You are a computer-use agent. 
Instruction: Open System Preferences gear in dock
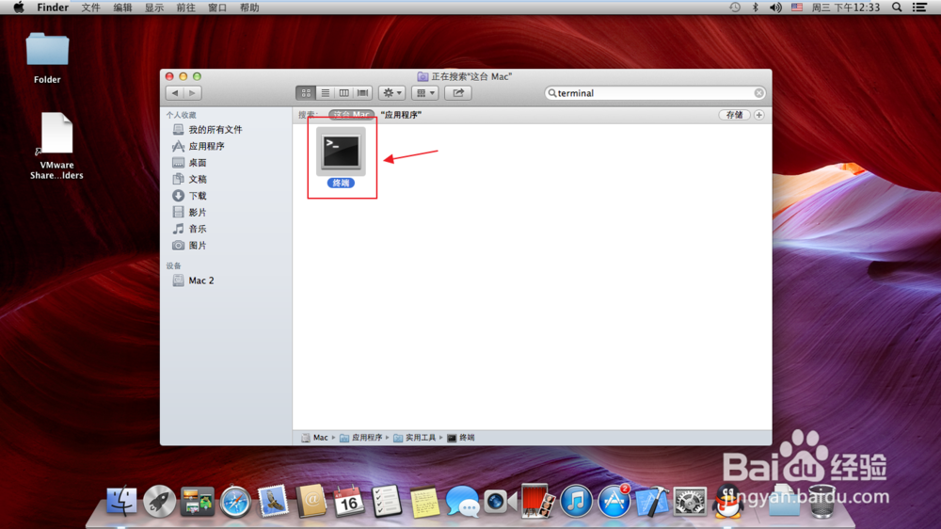689,502
